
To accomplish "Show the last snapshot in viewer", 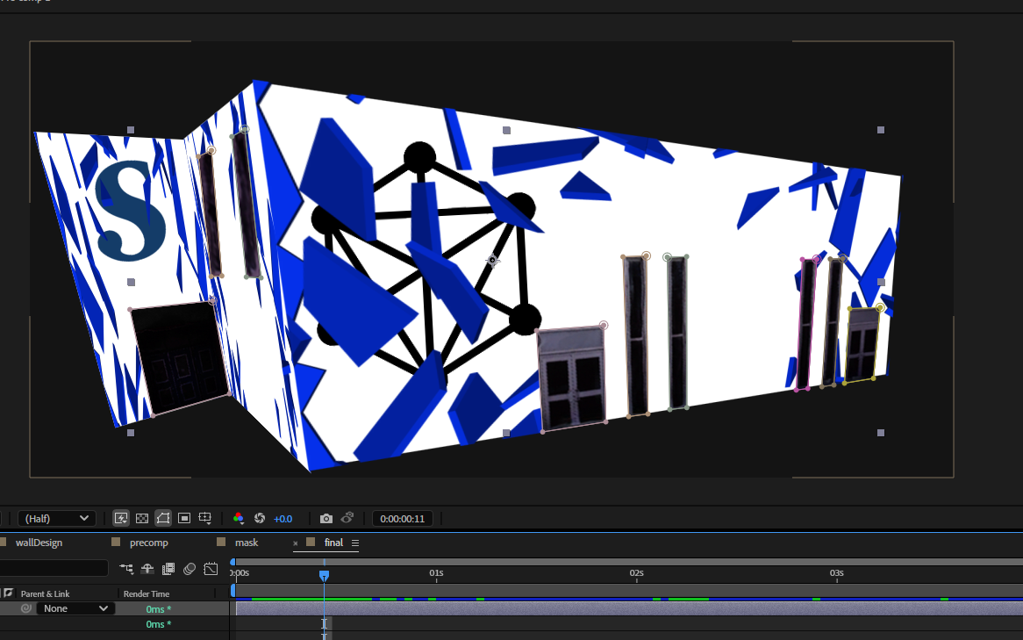I will click(x=347, y=518).
